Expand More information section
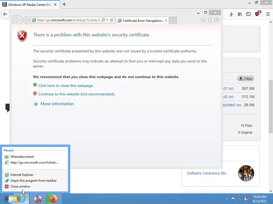273x204 pixels. pyautogui.click(x=36, y=104)
